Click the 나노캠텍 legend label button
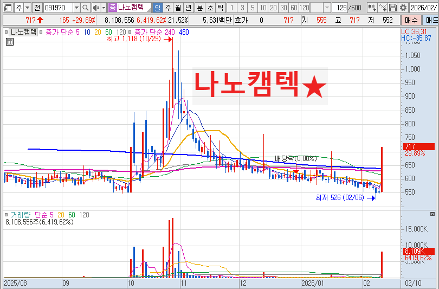This screenshot has width=439, height=289. pos(23,32)
